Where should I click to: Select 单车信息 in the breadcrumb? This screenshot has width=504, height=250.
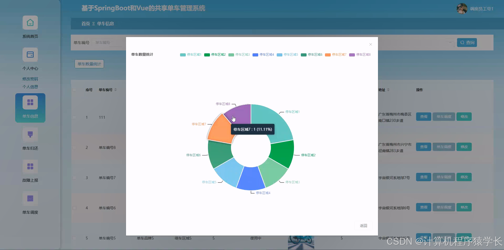coord(106,24)
